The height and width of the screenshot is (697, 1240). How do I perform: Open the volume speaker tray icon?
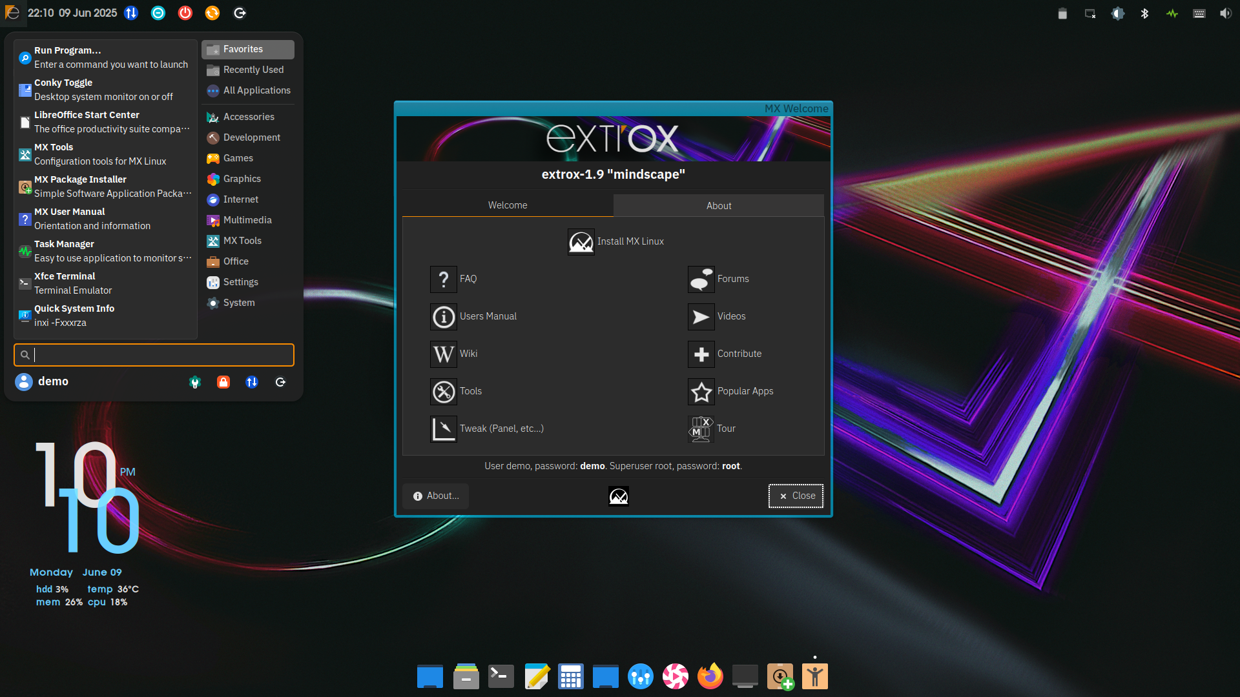(1226, 13)
